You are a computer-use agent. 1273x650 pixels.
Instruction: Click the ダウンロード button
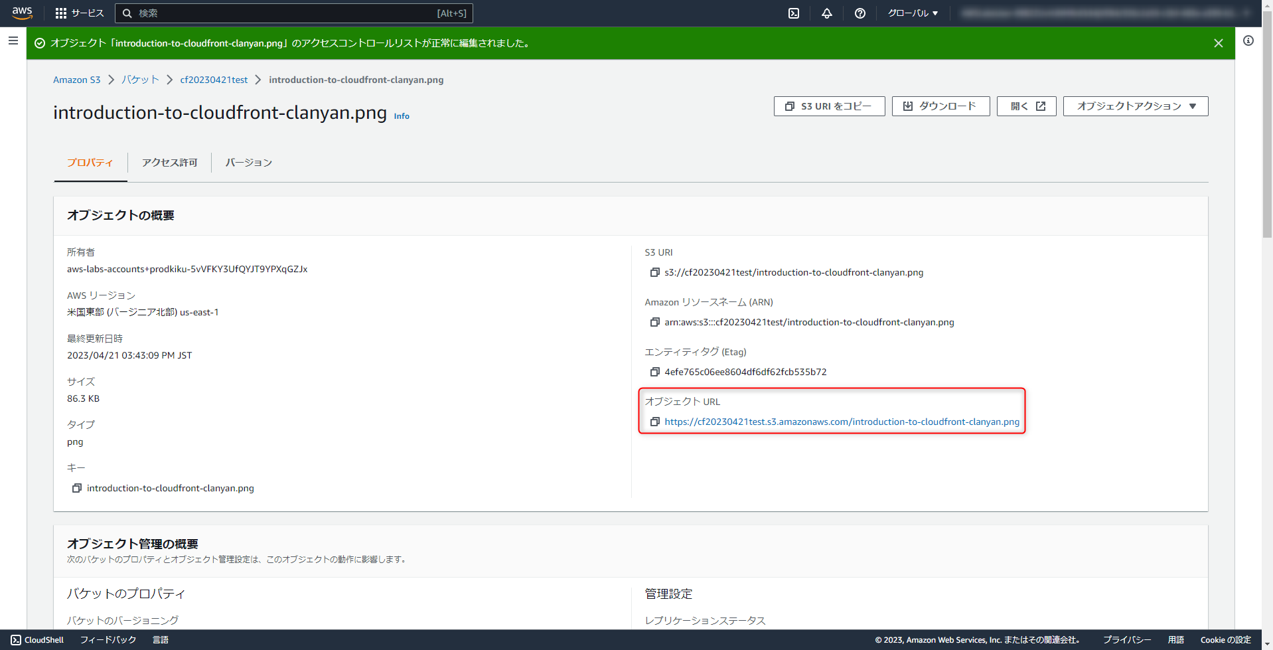[940, 106]
